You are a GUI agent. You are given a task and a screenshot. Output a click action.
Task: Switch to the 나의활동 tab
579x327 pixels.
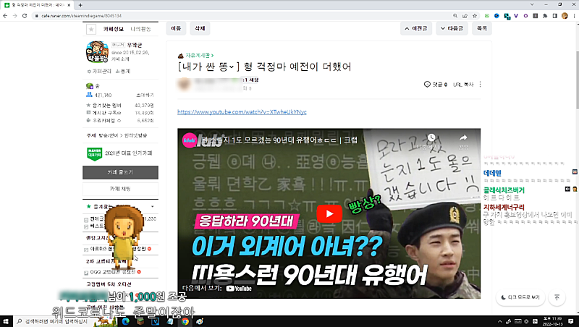[140, 29]
